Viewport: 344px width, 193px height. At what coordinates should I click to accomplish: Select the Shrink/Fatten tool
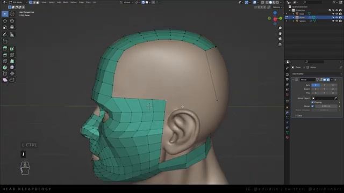(x=12, y=73)
